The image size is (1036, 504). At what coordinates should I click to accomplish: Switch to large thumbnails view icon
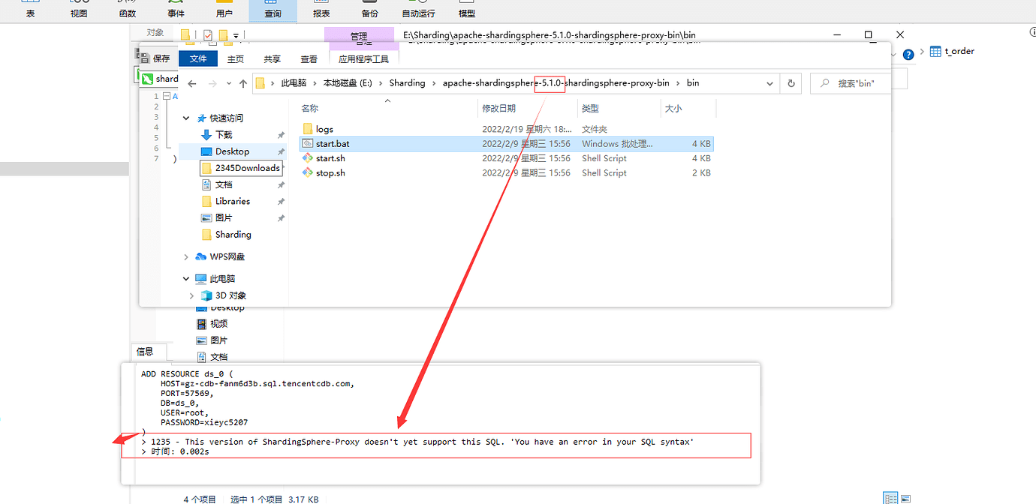pyautogui.click(x=905, y=498)
